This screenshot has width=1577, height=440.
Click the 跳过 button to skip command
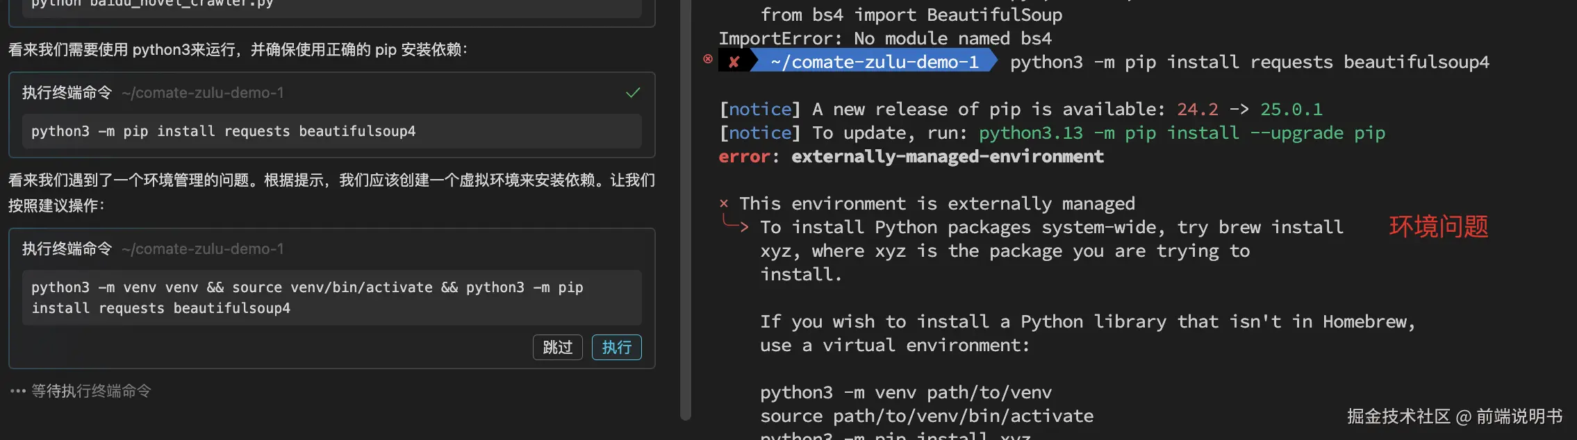557,347
